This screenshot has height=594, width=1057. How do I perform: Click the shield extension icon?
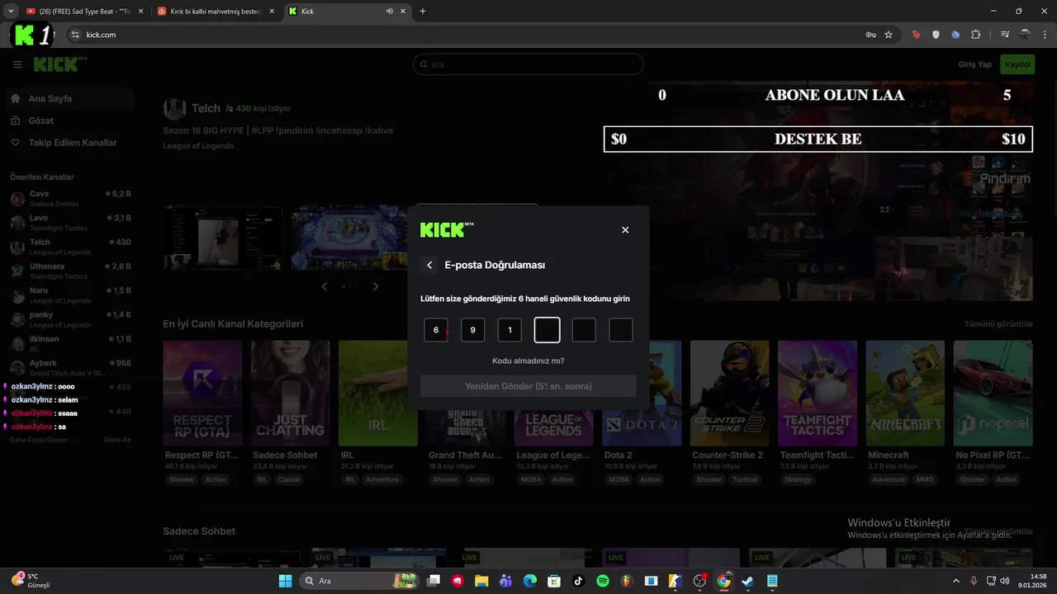tap(936, 35)
